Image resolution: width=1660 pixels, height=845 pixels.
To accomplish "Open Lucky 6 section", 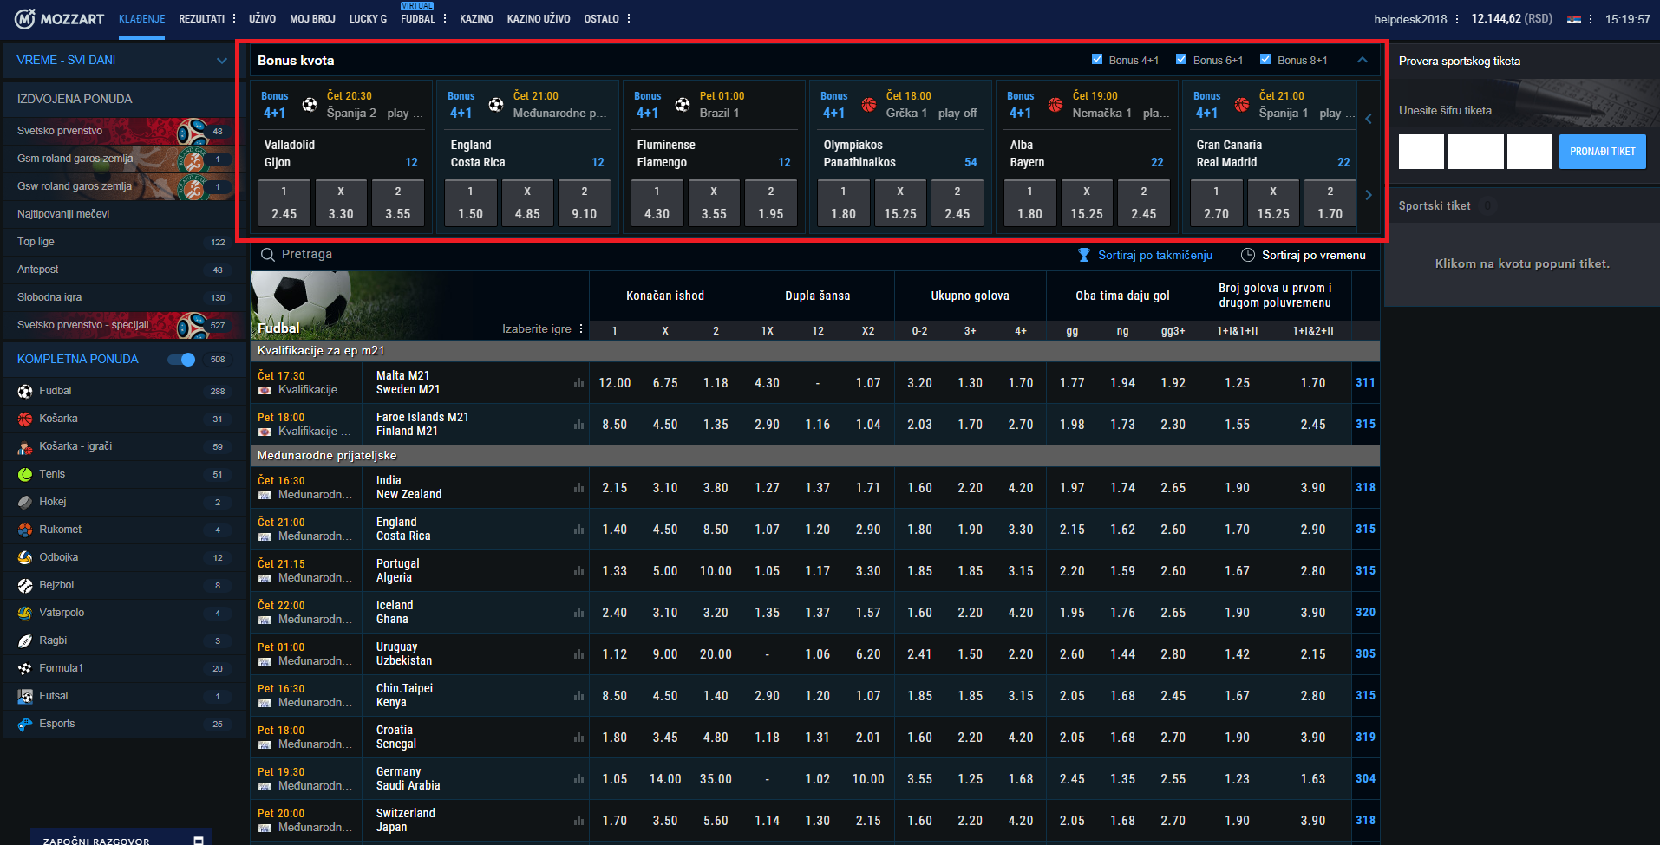I will click(368, 18).
